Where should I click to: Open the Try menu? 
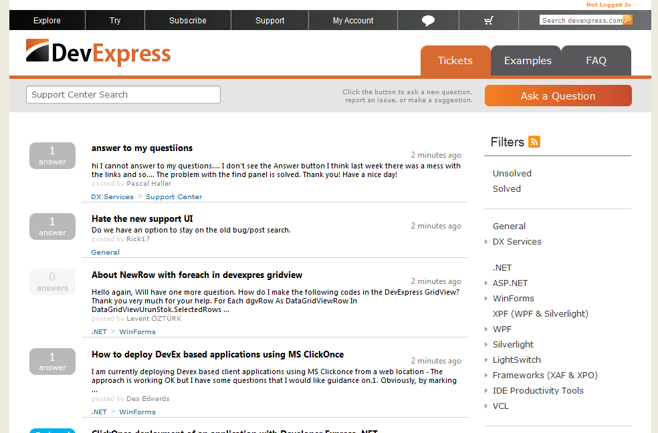115,20
